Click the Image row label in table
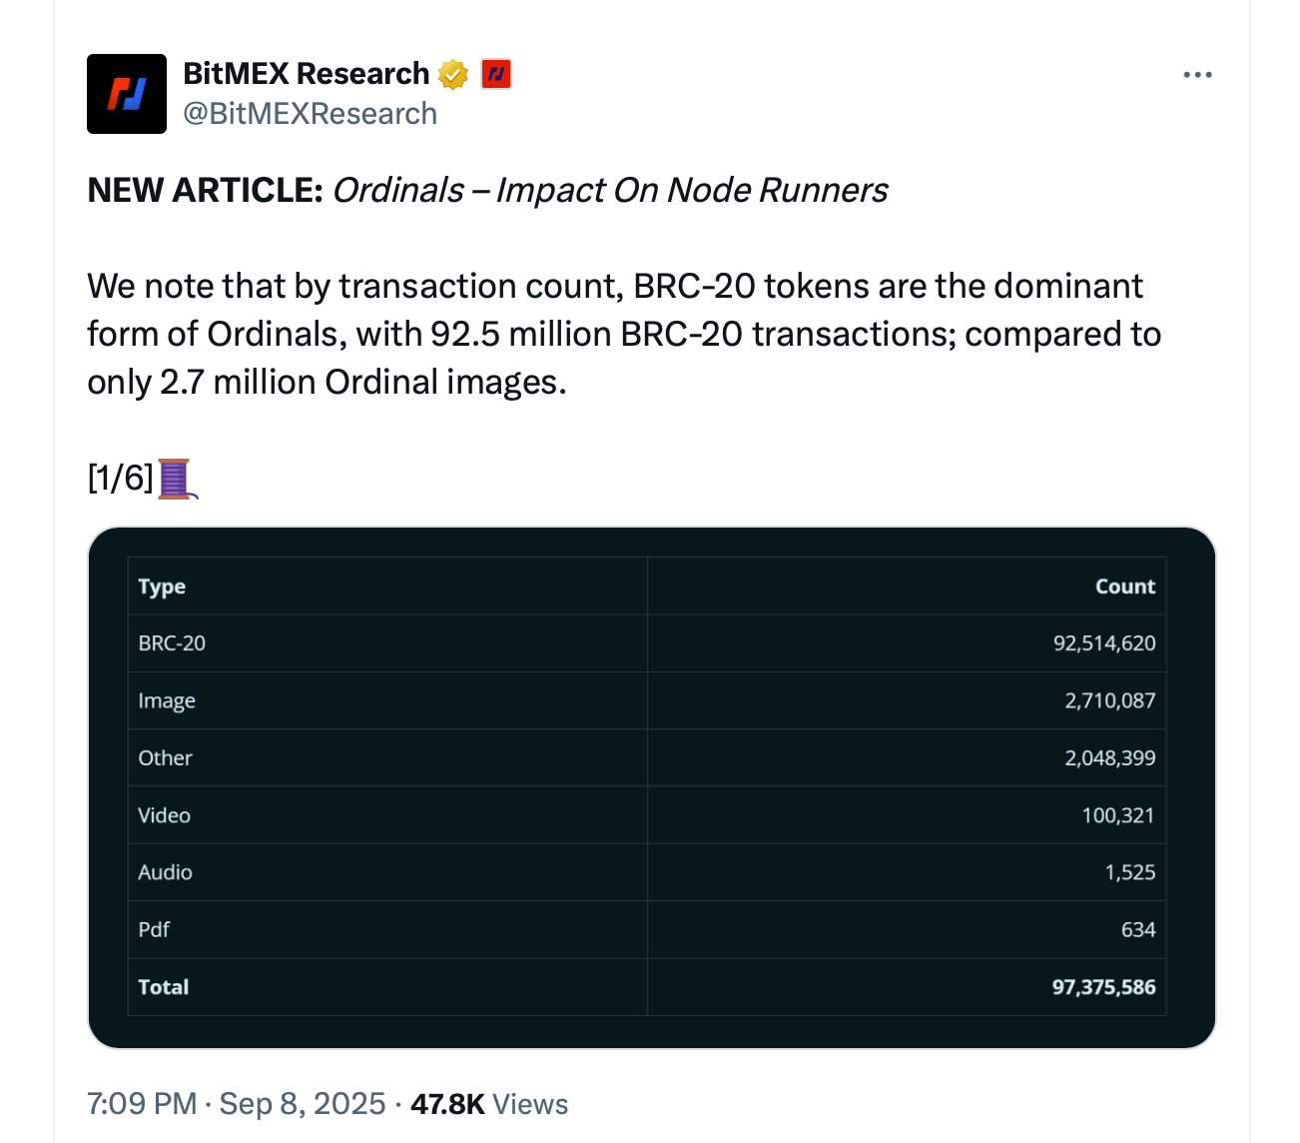This screenshot has height=1143, width=1300. click(x=167, y=701)
